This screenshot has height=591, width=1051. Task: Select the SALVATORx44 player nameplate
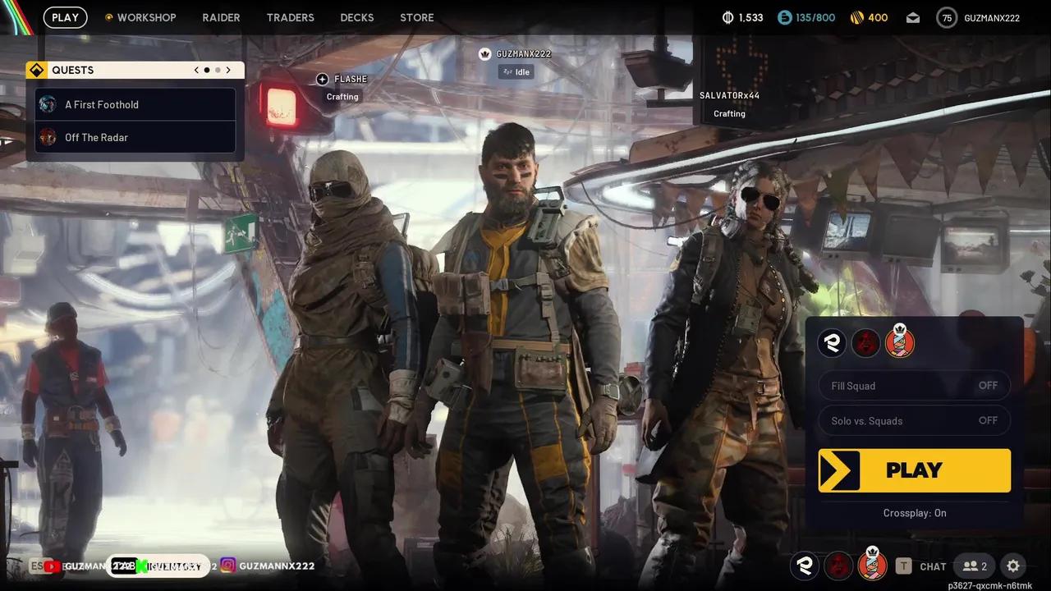click(x=729, y=95)
